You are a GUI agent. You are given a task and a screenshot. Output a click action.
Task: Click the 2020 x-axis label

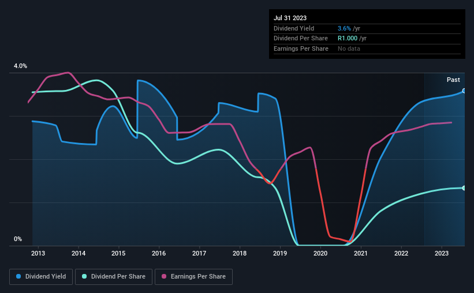click(x=320, y=253)
